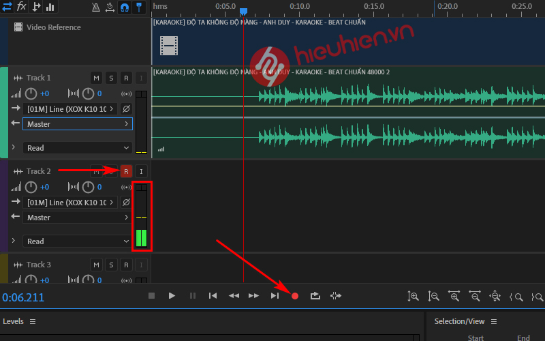Open the Levels panel menu
Screen dimensions: 545x341
[x=33, y=321]
